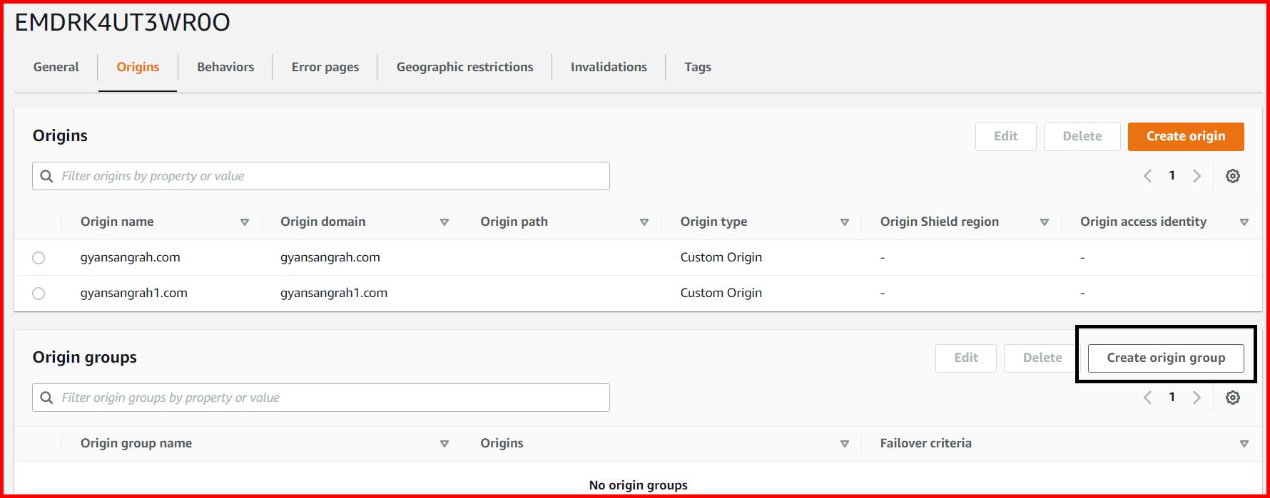Go to next page in Origin groups
1270x498 pixels.
1197,398
